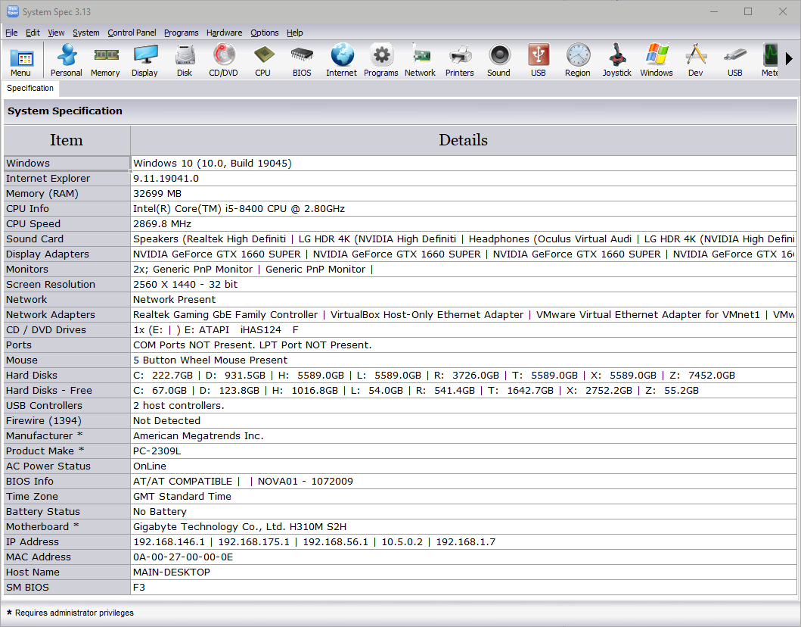Open the Printers information page

459,60
